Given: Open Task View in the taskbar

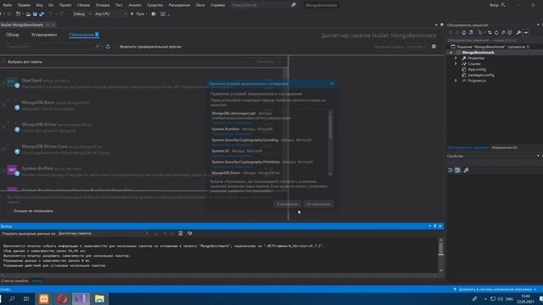Looking at the screenshot, I should (x=26, y=299).
